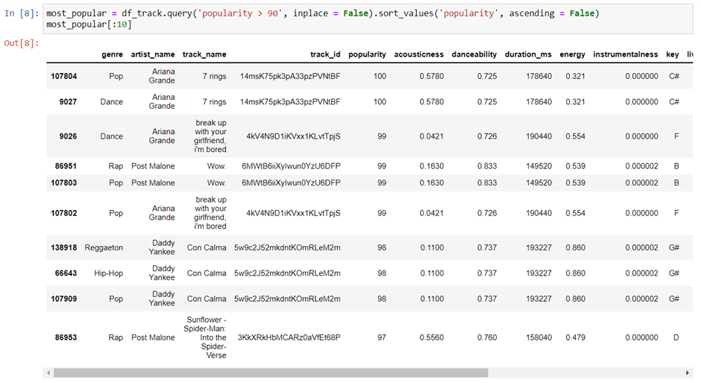The width and height of the screenshot is (701, 383).
Task: Click Post Malone in row 107803
Action: [x=153, y=183]
